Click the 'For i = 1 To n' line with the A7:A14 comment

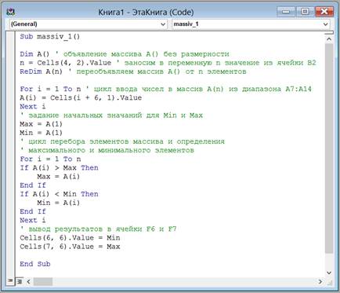(x=165, y=89)
